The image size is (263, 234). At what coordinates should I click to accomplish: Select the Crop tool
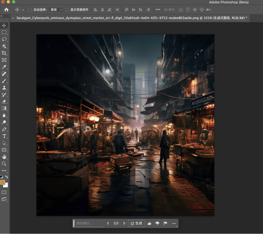tap(4, 53)
